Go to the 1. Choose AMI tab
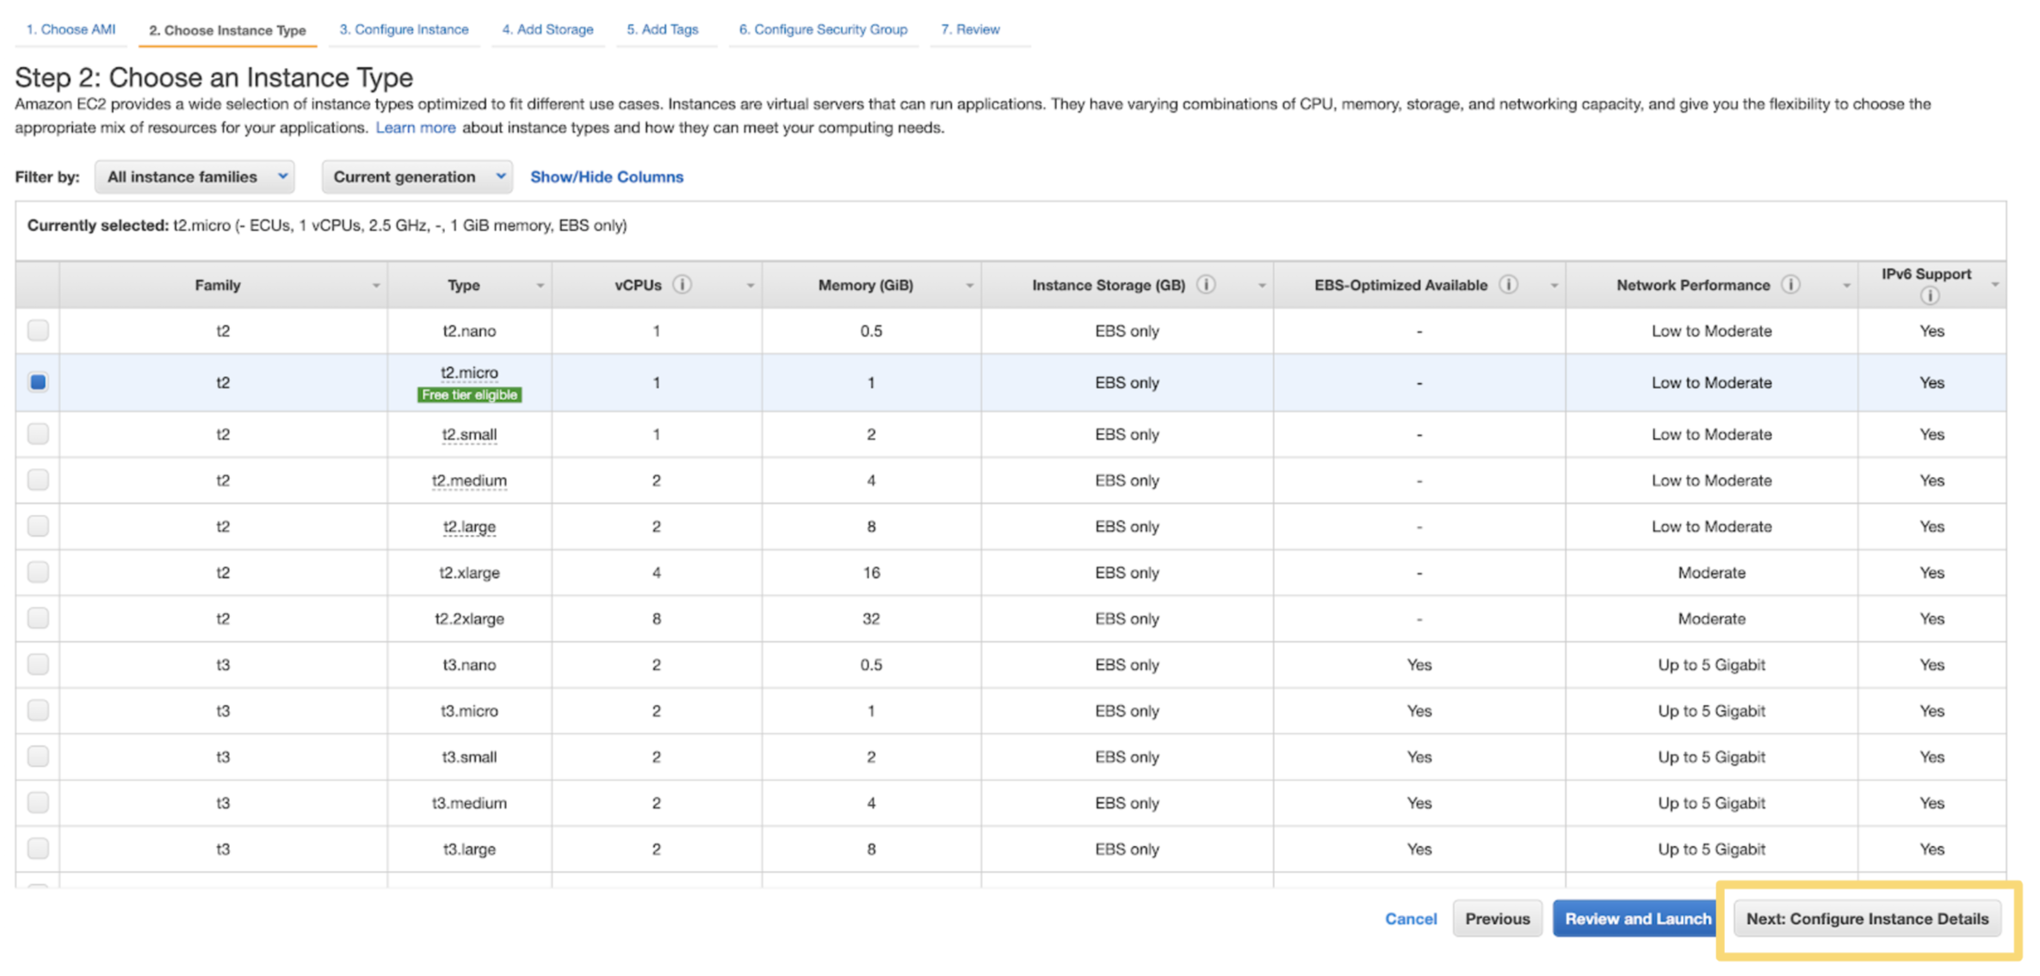Image resolution: width=2040 pixels, height=976 pixels. pyautogui.click(x=71, y=29)
